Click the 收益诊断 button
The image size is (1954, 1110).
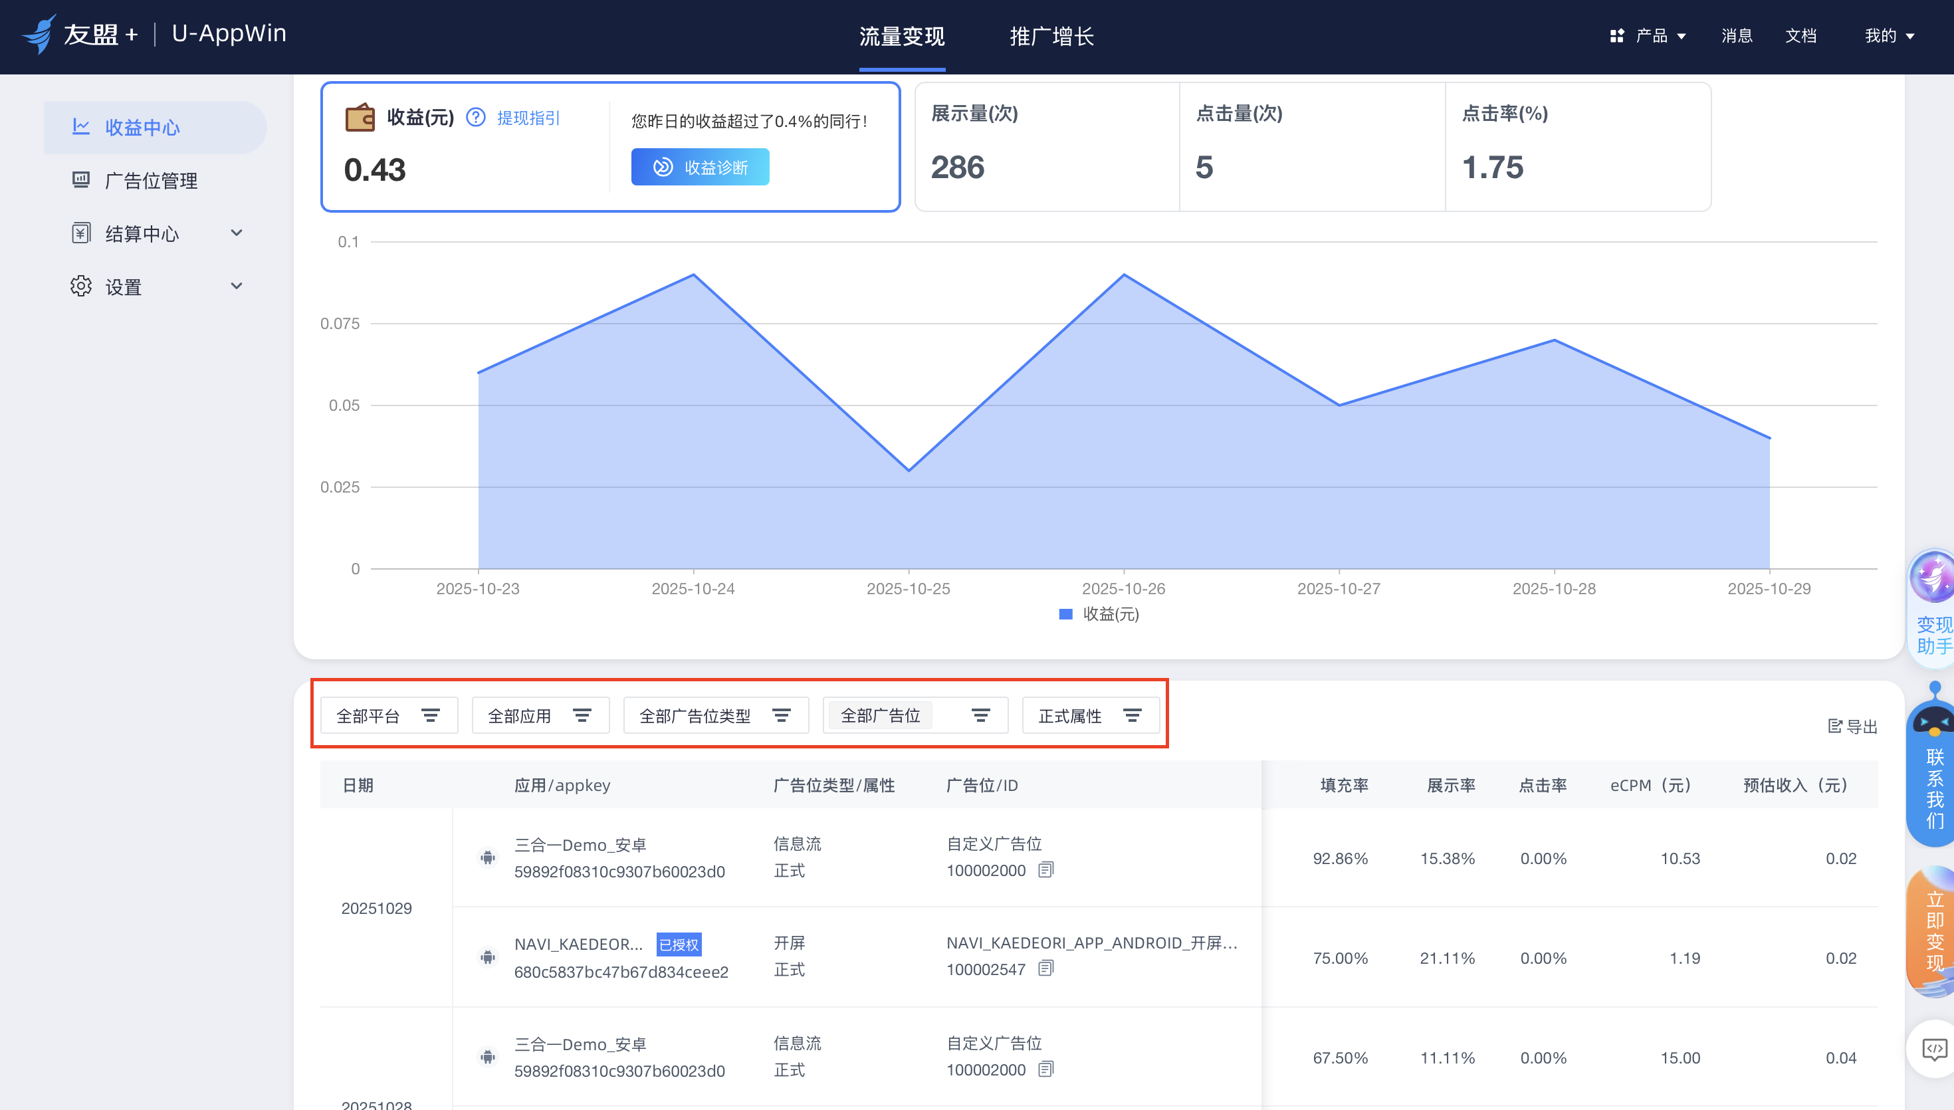pos(700,167)
